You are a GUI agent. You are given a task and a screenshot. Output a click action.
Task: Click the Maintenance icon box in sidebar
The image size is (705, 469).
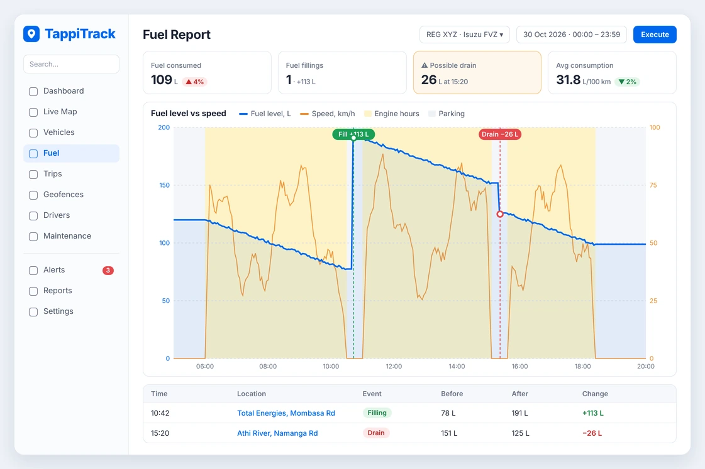point(33,237)
